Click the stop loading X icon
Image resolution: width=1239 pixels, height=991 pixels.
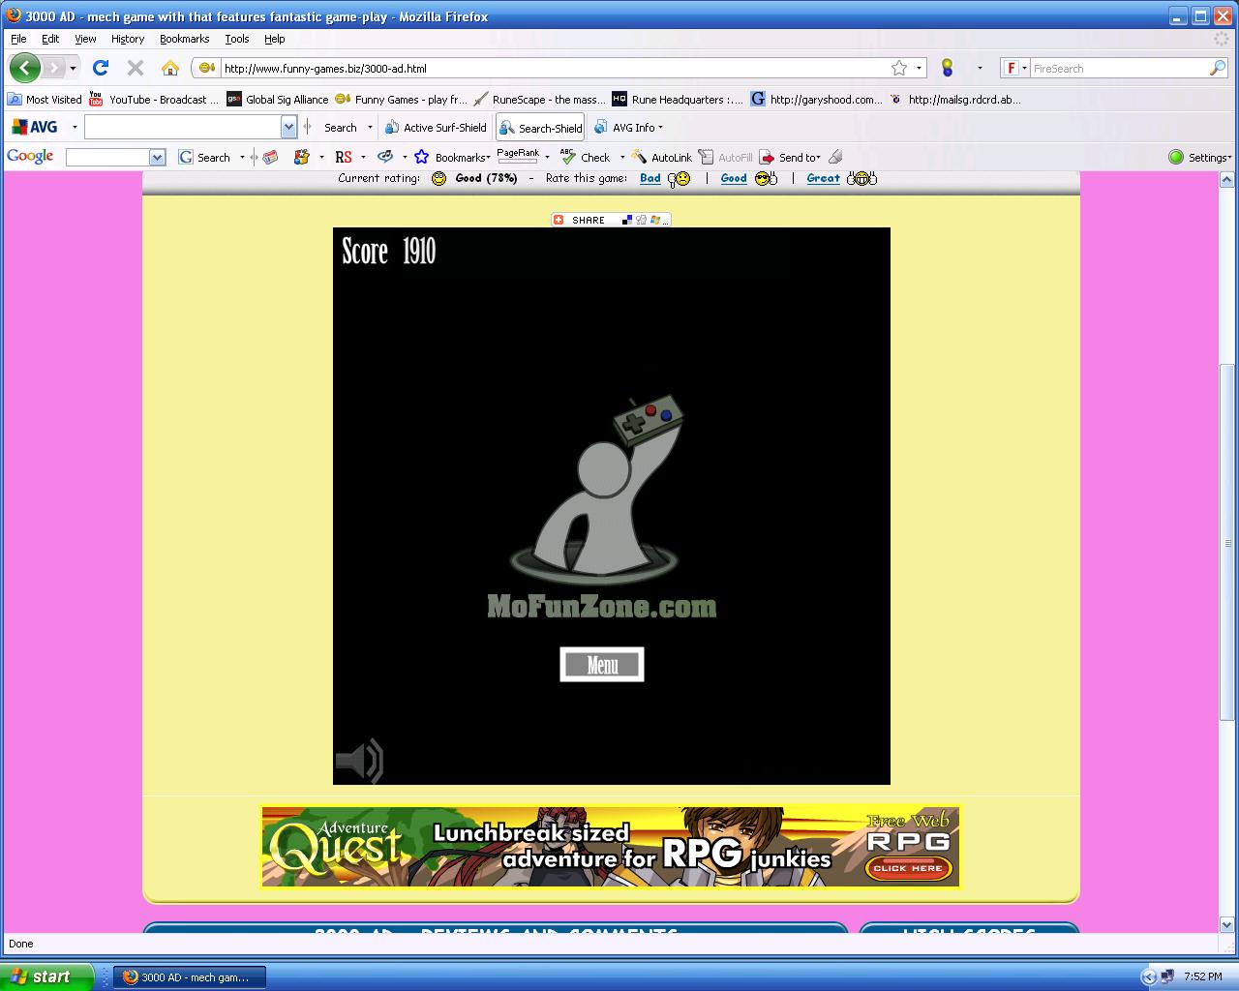[x=136, y=68]
